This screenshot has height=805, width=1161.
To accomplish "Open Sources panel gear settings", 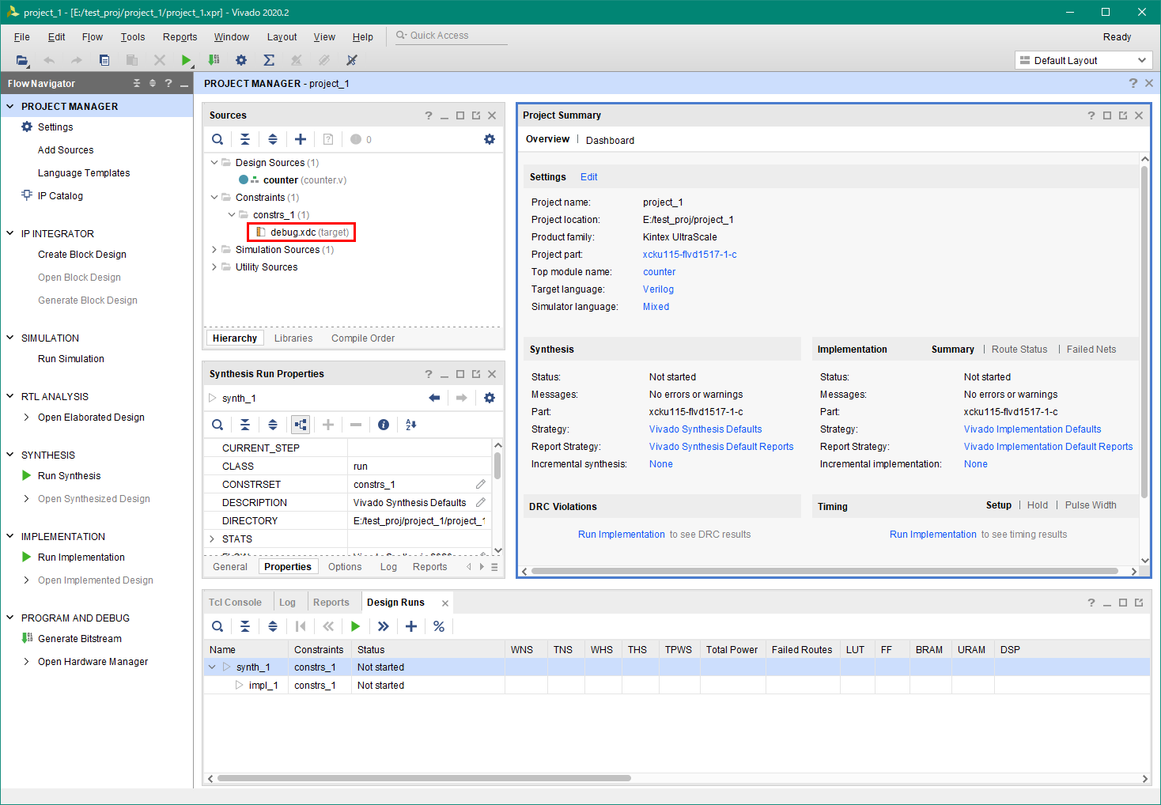I will 490,139.
